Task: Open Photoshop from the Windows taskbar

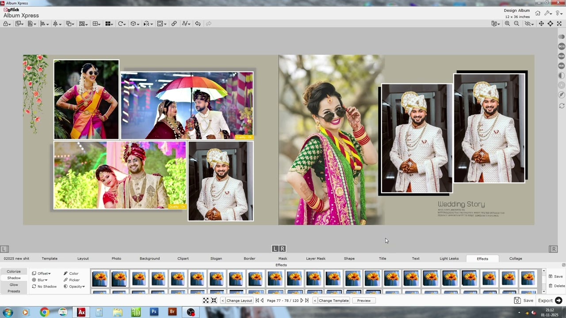Action: [154, 312]
